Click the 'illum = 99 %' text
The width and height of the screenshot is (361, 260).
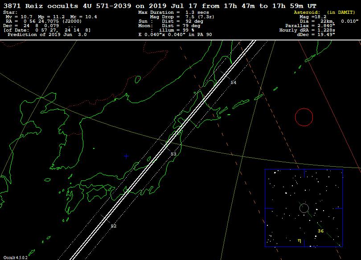tap(176, 30)
